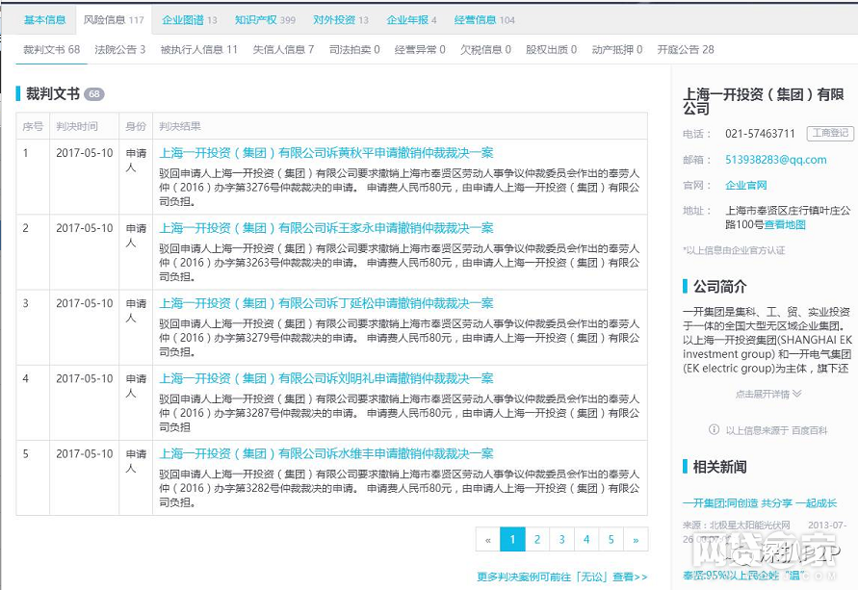The height and width of the screenshot is (590, 858).
Task: Open the 欠税信息 0 sub-tab
Action: click(x=486, y=50)
